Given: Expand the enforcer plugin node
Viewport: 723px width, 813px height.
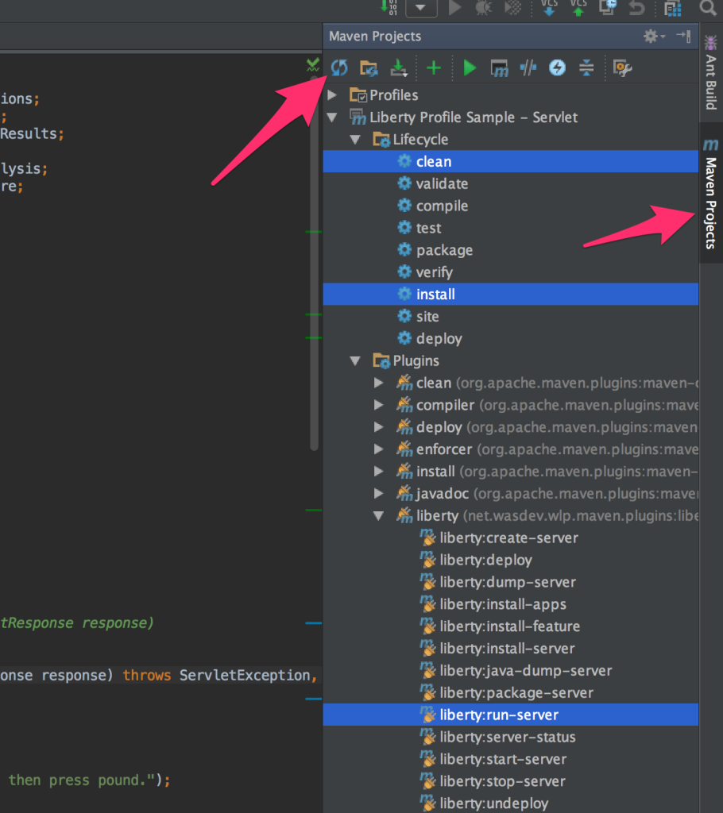Looking at the screenshot, I should coord(379,449).
